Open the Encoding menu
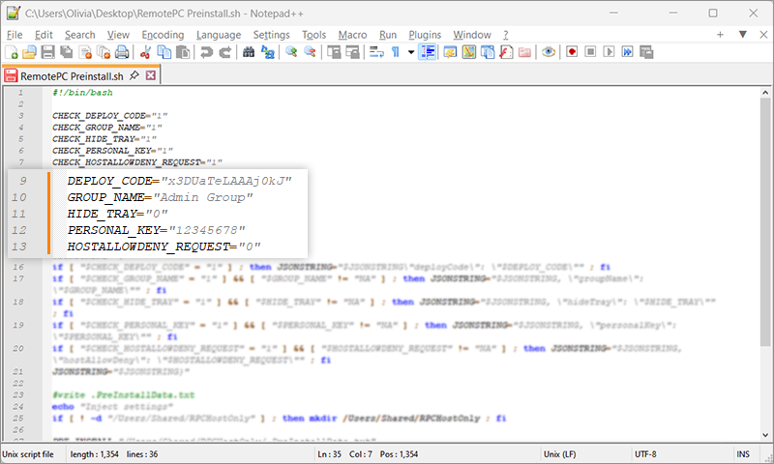The width and height of the screenshot is (774, 464). pyautogui.click(x=163, y=34)
